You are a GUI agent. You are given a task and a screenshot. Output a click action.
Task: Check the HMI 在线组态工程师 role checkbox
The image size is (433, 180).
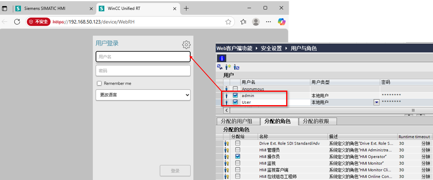click(x=238, y=176)
